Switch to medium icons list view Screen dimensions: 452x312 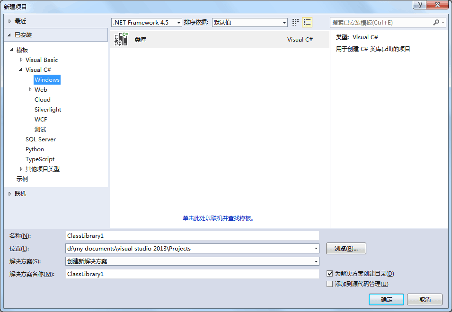[307, 22]
